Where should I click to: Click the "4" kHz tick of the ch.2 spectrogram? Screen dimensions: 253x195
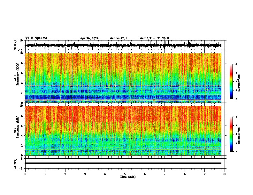point(22,136)
